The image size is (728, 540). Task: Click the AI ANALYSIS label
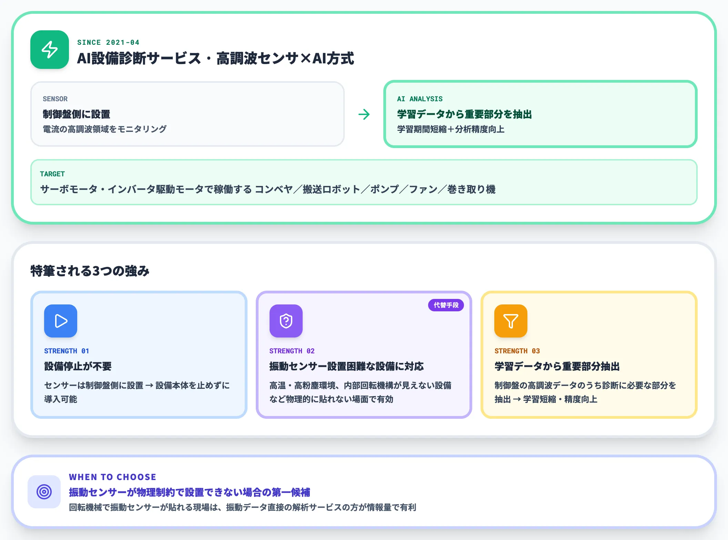tap(420, 99)
